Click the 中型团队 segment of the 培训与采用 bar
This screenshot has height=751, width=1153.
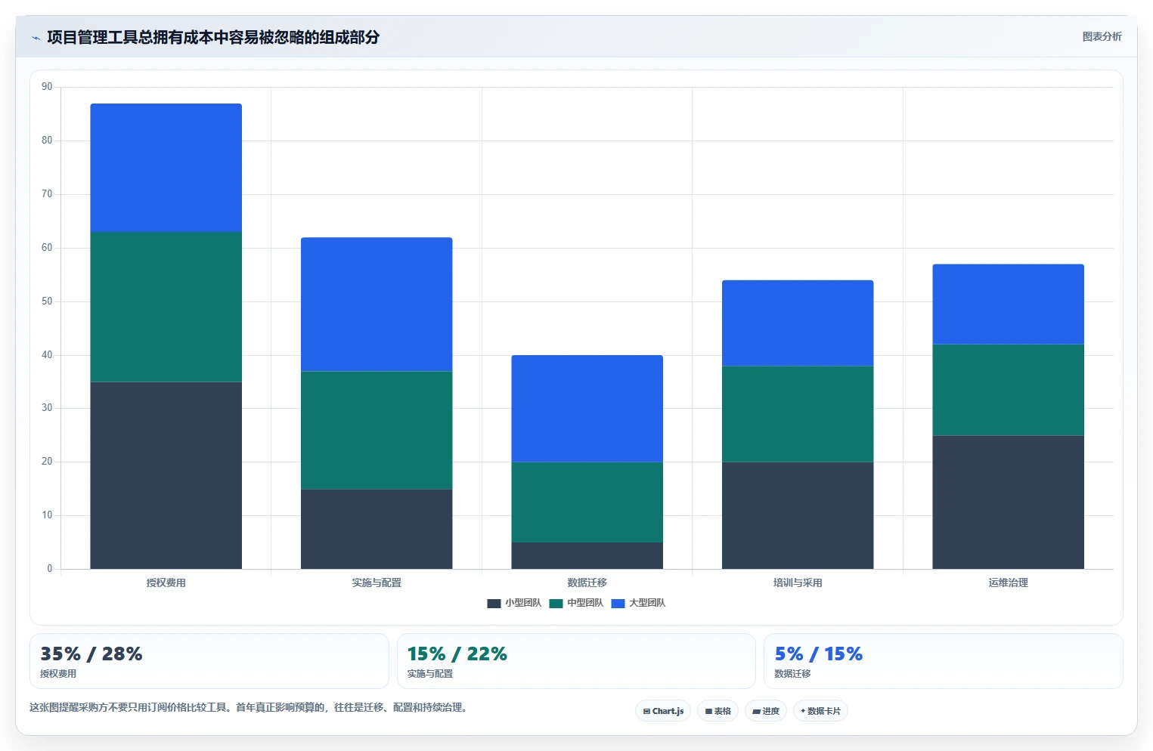[x=798, y=414]
